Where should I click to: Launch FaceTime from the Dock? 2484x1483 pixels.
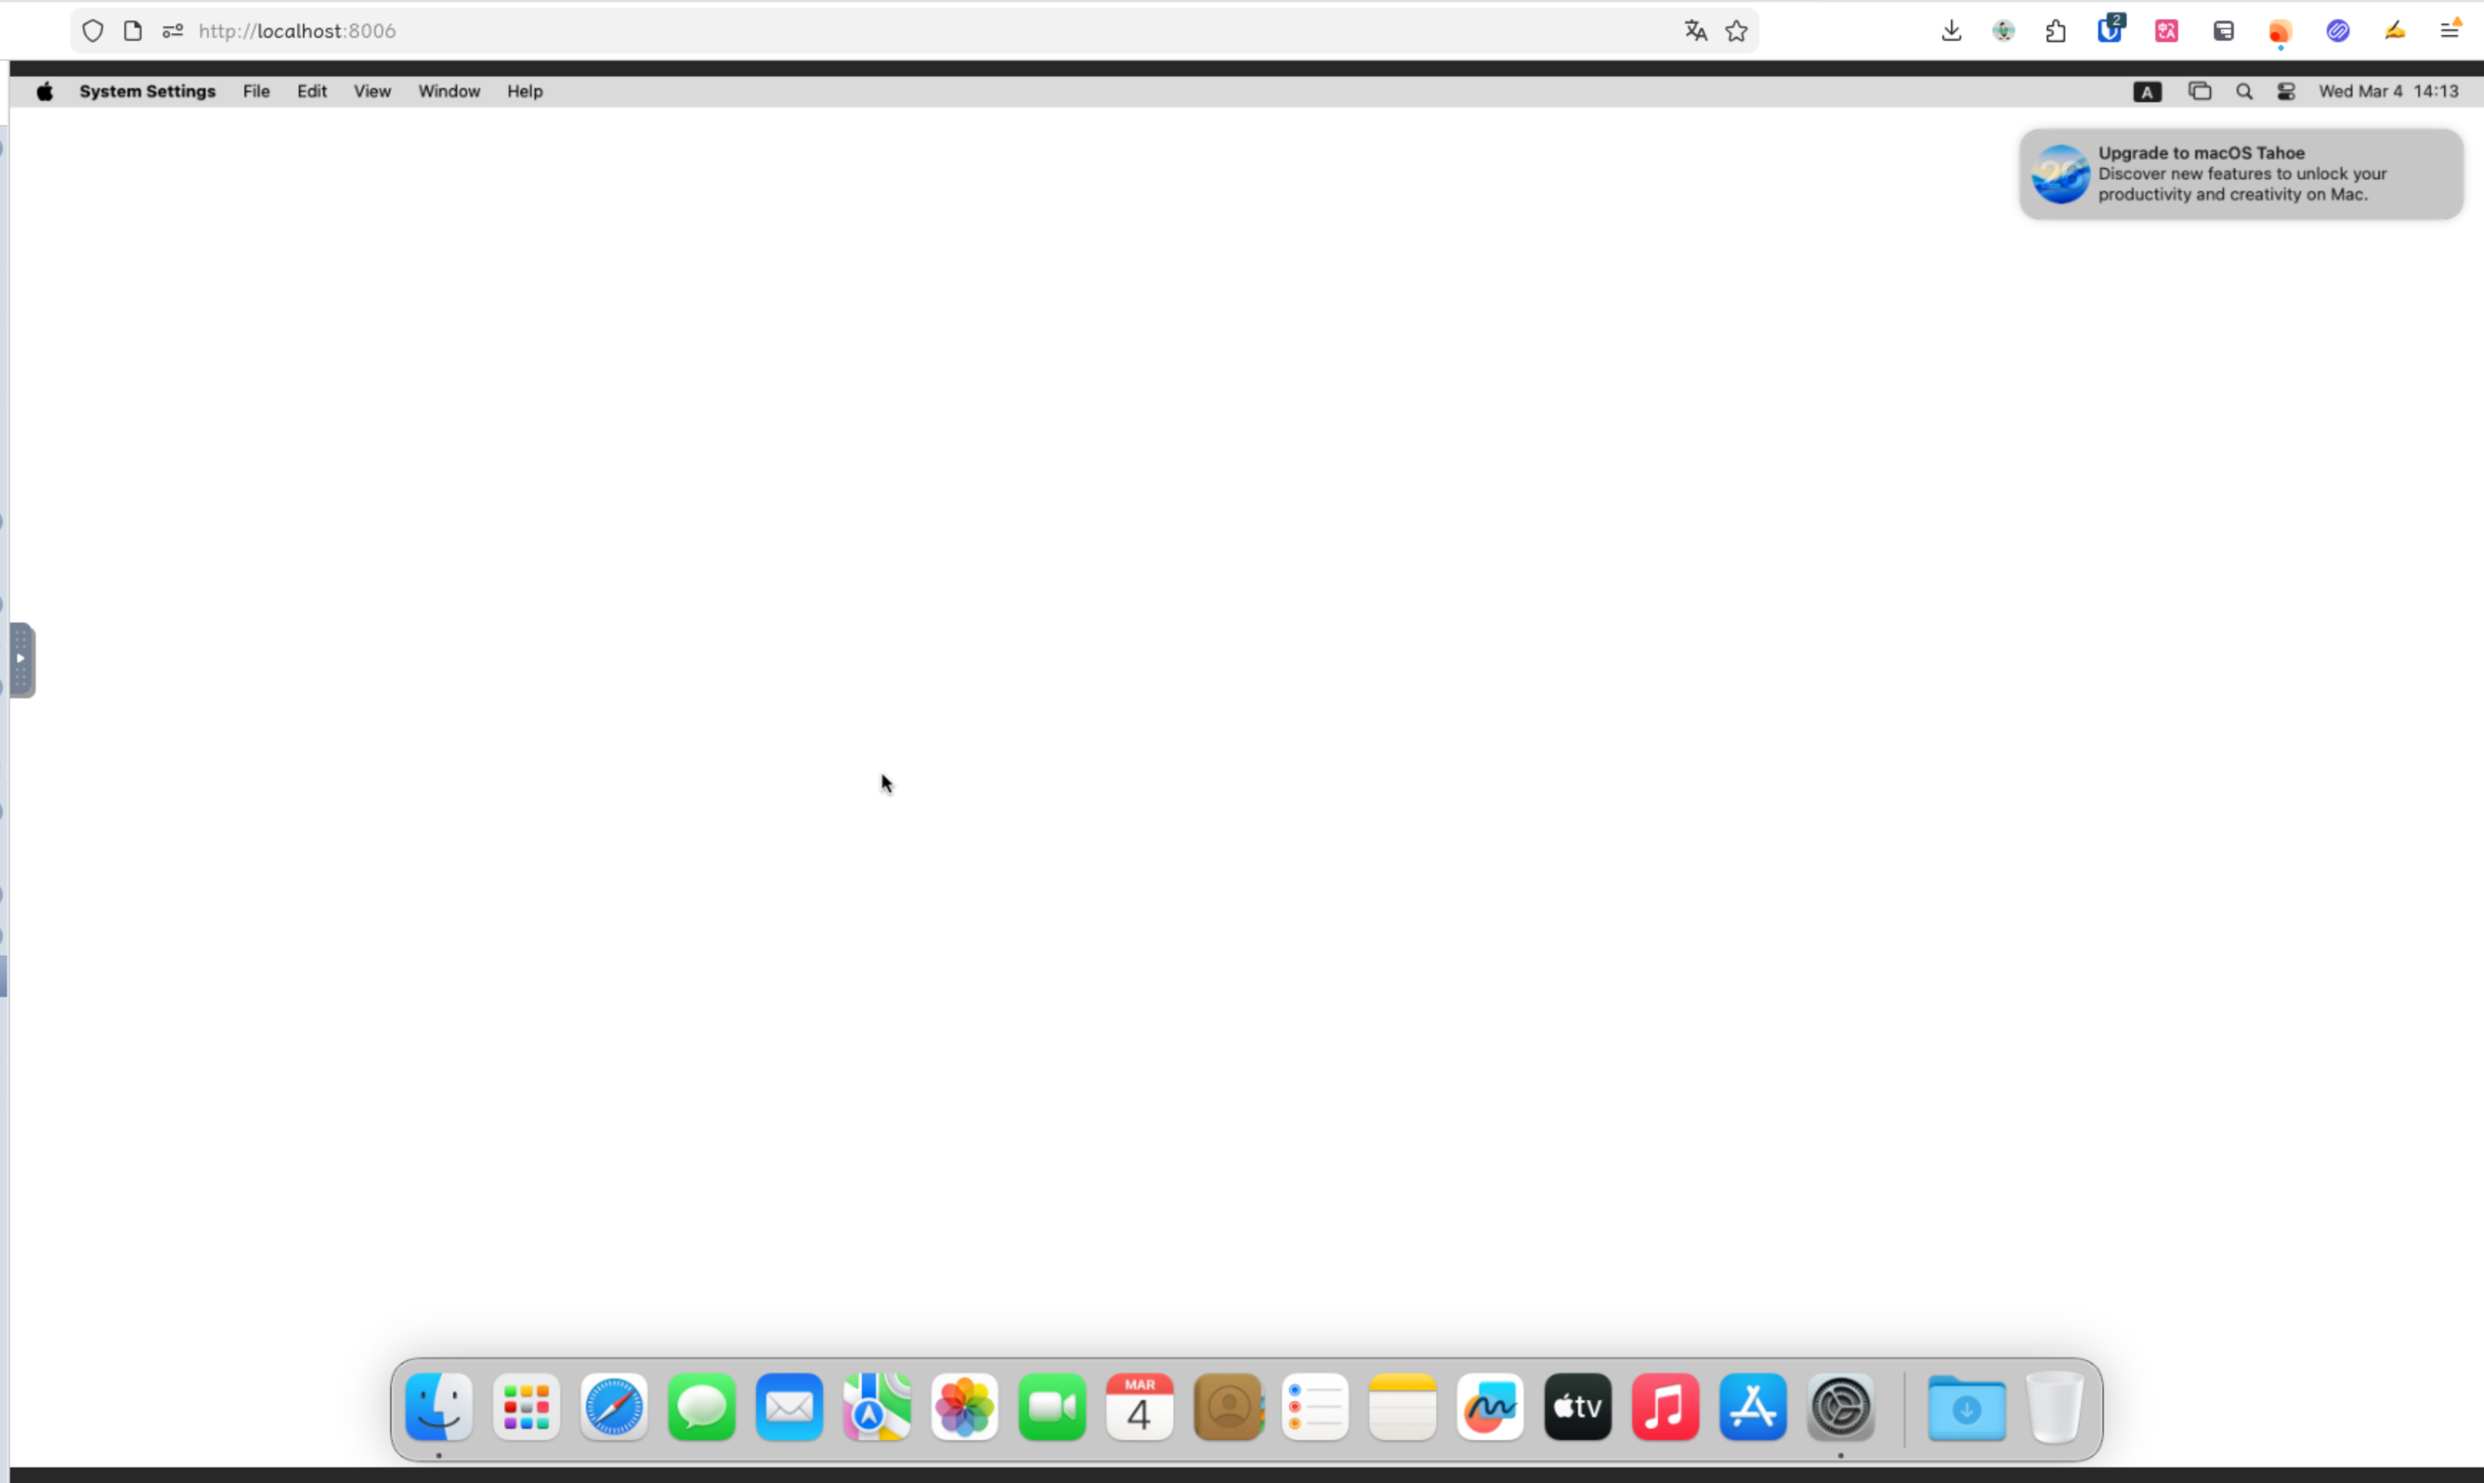pos(1052,1406)
